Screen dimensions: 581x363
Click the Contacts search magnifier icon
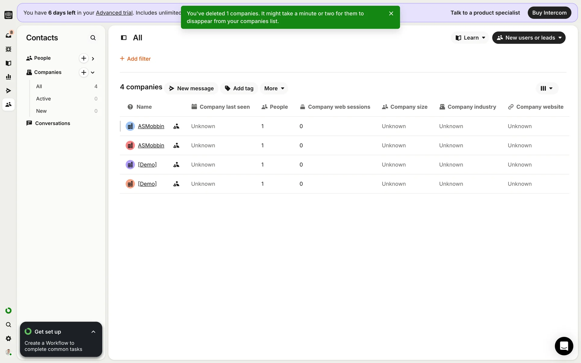tap(93, 38)
